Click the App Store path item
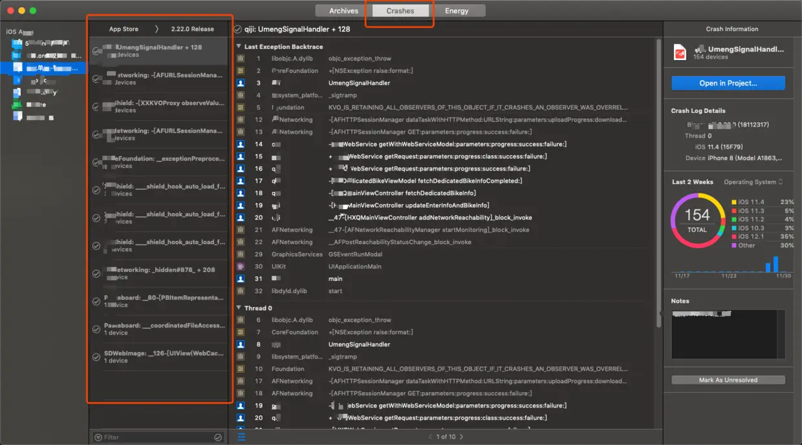Image resolution: width=802 pixels, height=445 pixels. pyautogui.click(x=124, y=29)
